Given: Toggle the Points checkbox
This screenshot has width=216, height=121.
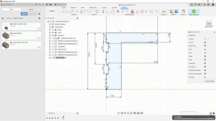Looking at the screenshot, I should 205,60.
